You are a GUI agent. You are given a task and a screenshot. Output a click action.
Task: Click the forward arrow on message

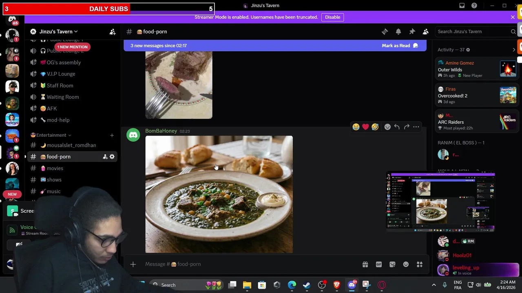point(407,127)
